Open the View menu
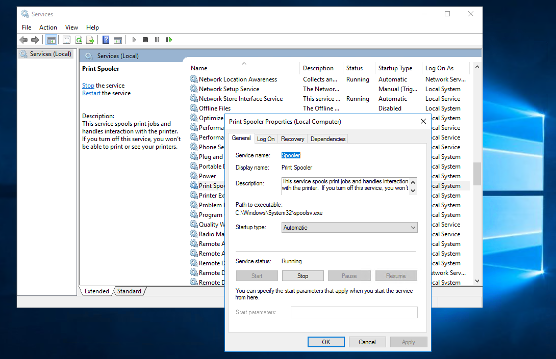Viewport: 556px width, 359px height. coord(71,27)
